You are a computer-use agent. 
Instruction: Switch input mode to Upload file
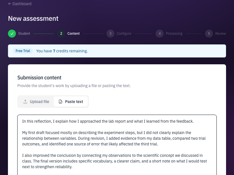[x=36, y=101]
